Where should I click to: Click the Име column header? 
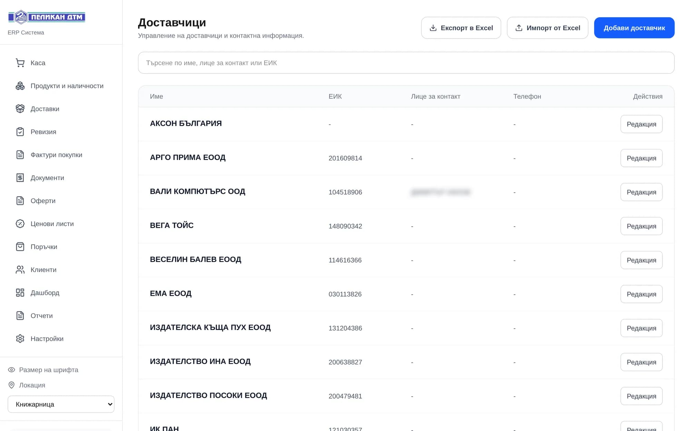[x=156, y=97]
